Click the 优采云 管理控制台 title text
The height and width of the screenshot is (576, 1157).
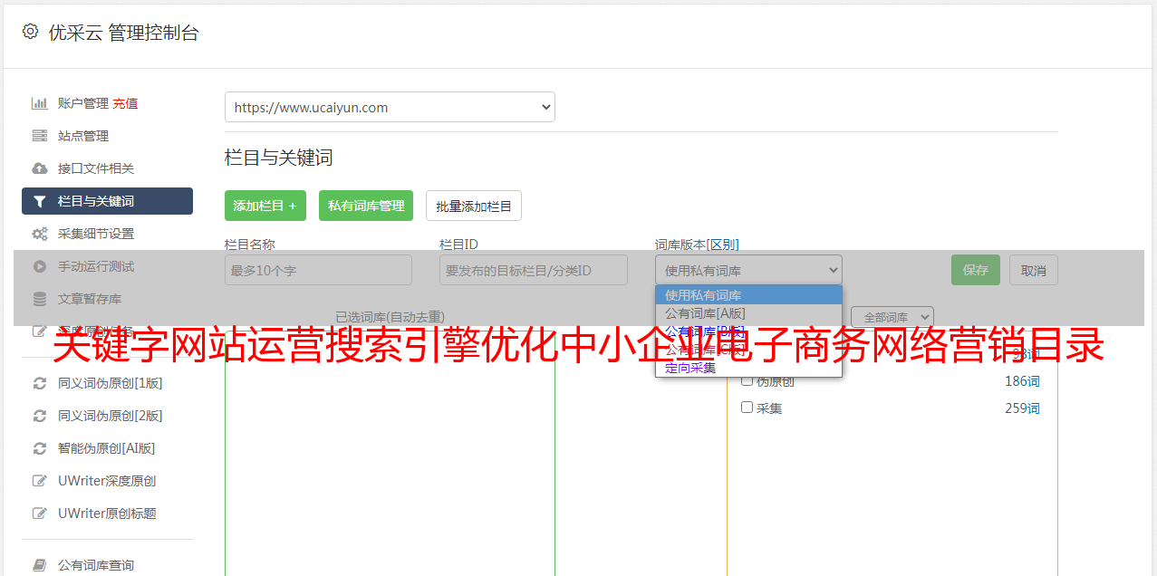tap(123, 33)
